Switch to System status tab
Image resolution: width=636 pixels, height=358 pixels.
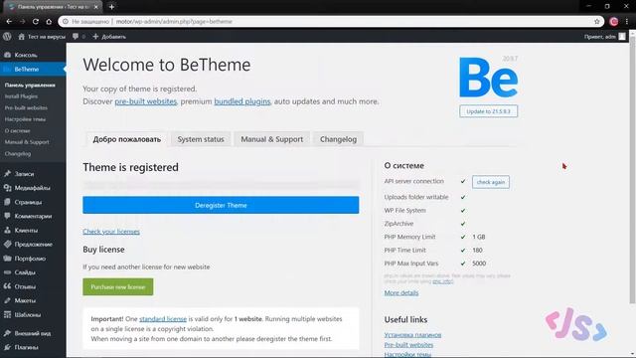point(201,139)
